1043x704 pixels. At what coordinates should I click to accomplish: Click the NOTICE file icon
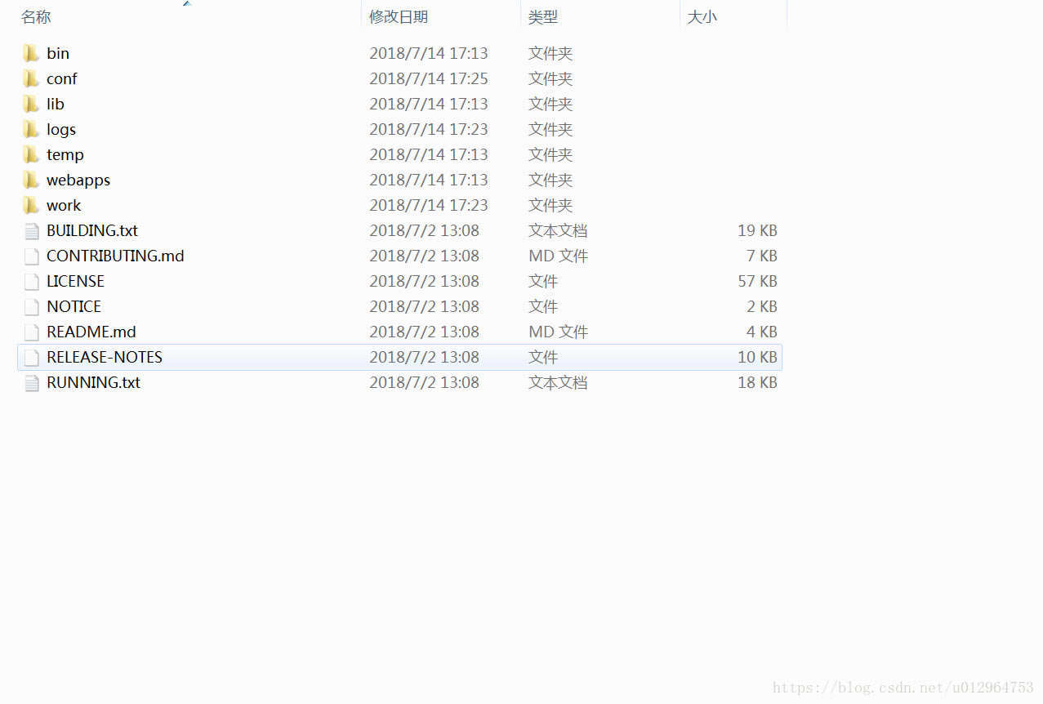(32, 306)
